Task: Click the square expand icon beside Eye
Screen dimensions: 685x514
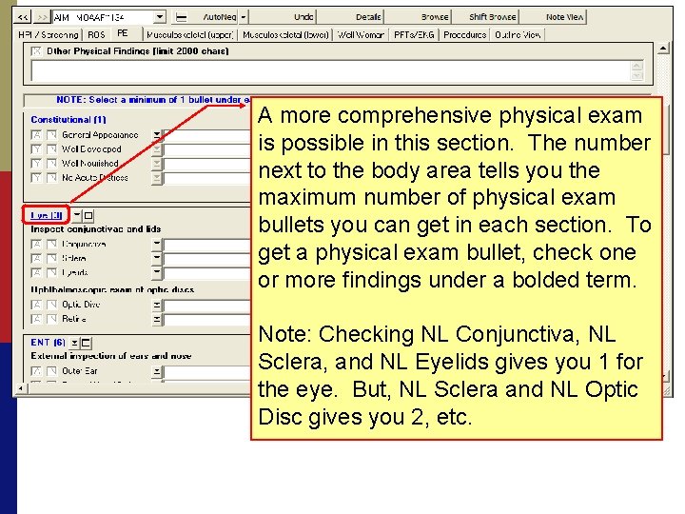Action: tap(88, 215)
